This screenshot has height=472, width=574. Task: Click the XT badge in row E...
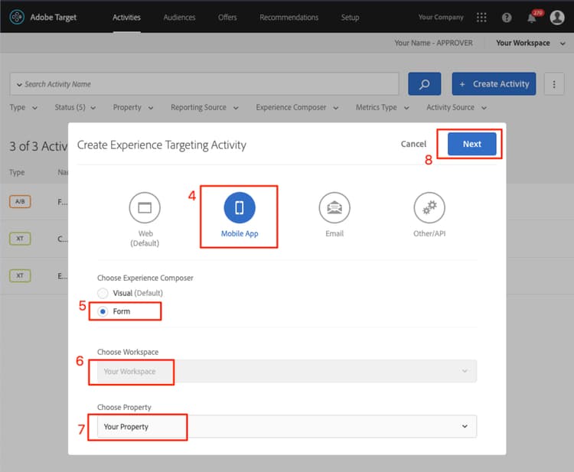(x=20, y=275)
